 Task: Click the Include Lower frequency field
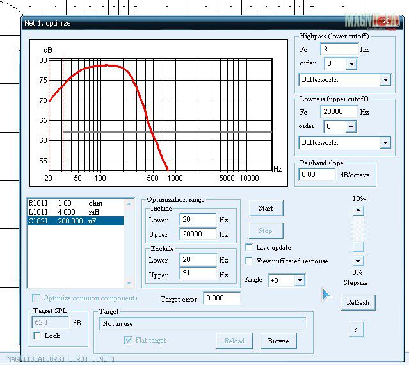pos(198,219)
